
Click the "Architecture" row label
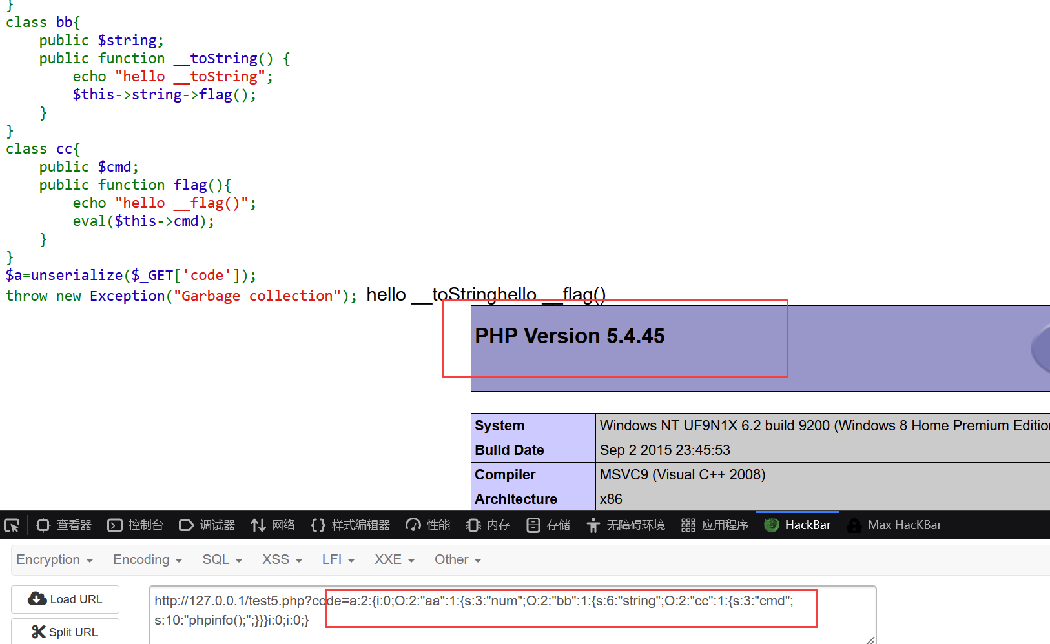point(515,499)
